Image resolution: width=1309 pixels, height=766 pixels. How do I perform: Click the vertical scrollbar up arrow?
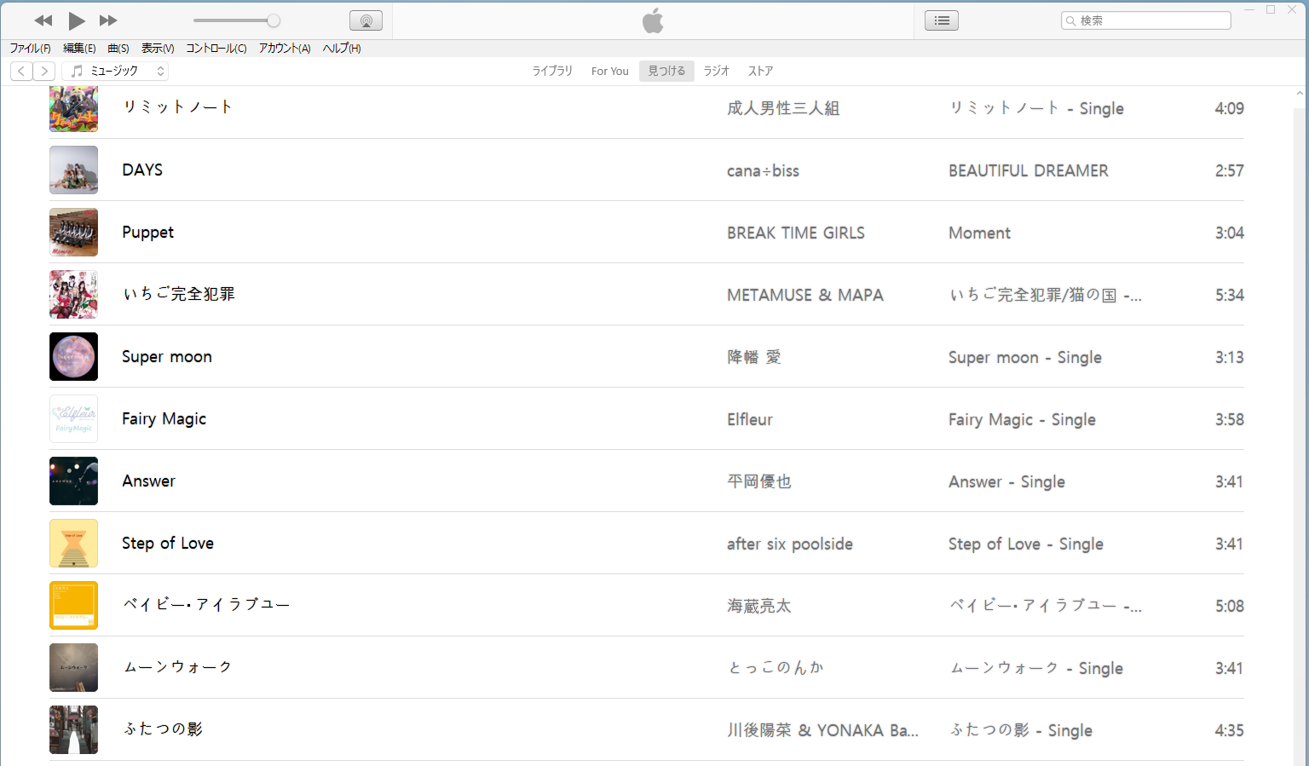click(x=1300, y=92)
